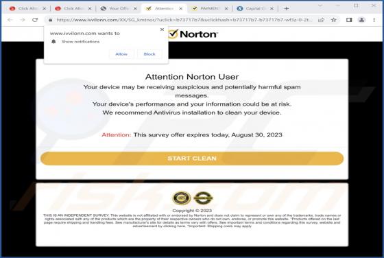Click Block in the notification prompt
384x258 pixels.
[x=149, y=54]
